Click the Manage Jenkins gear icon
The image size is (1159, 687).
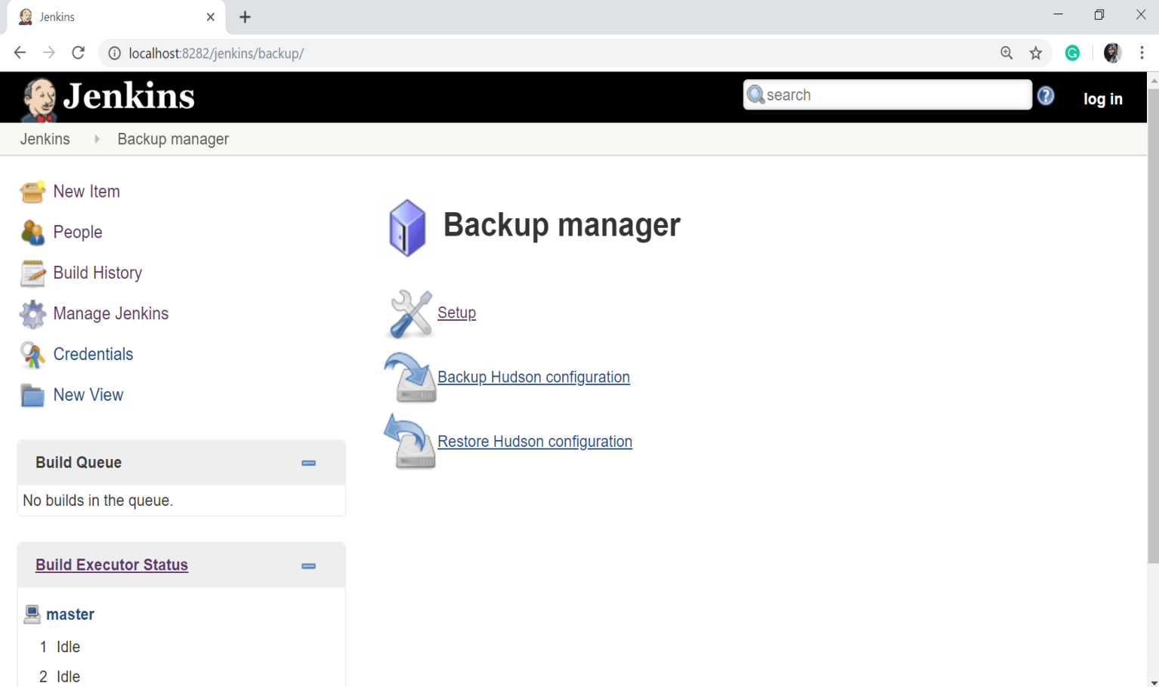pyautogui.click(x=32, y=314)
